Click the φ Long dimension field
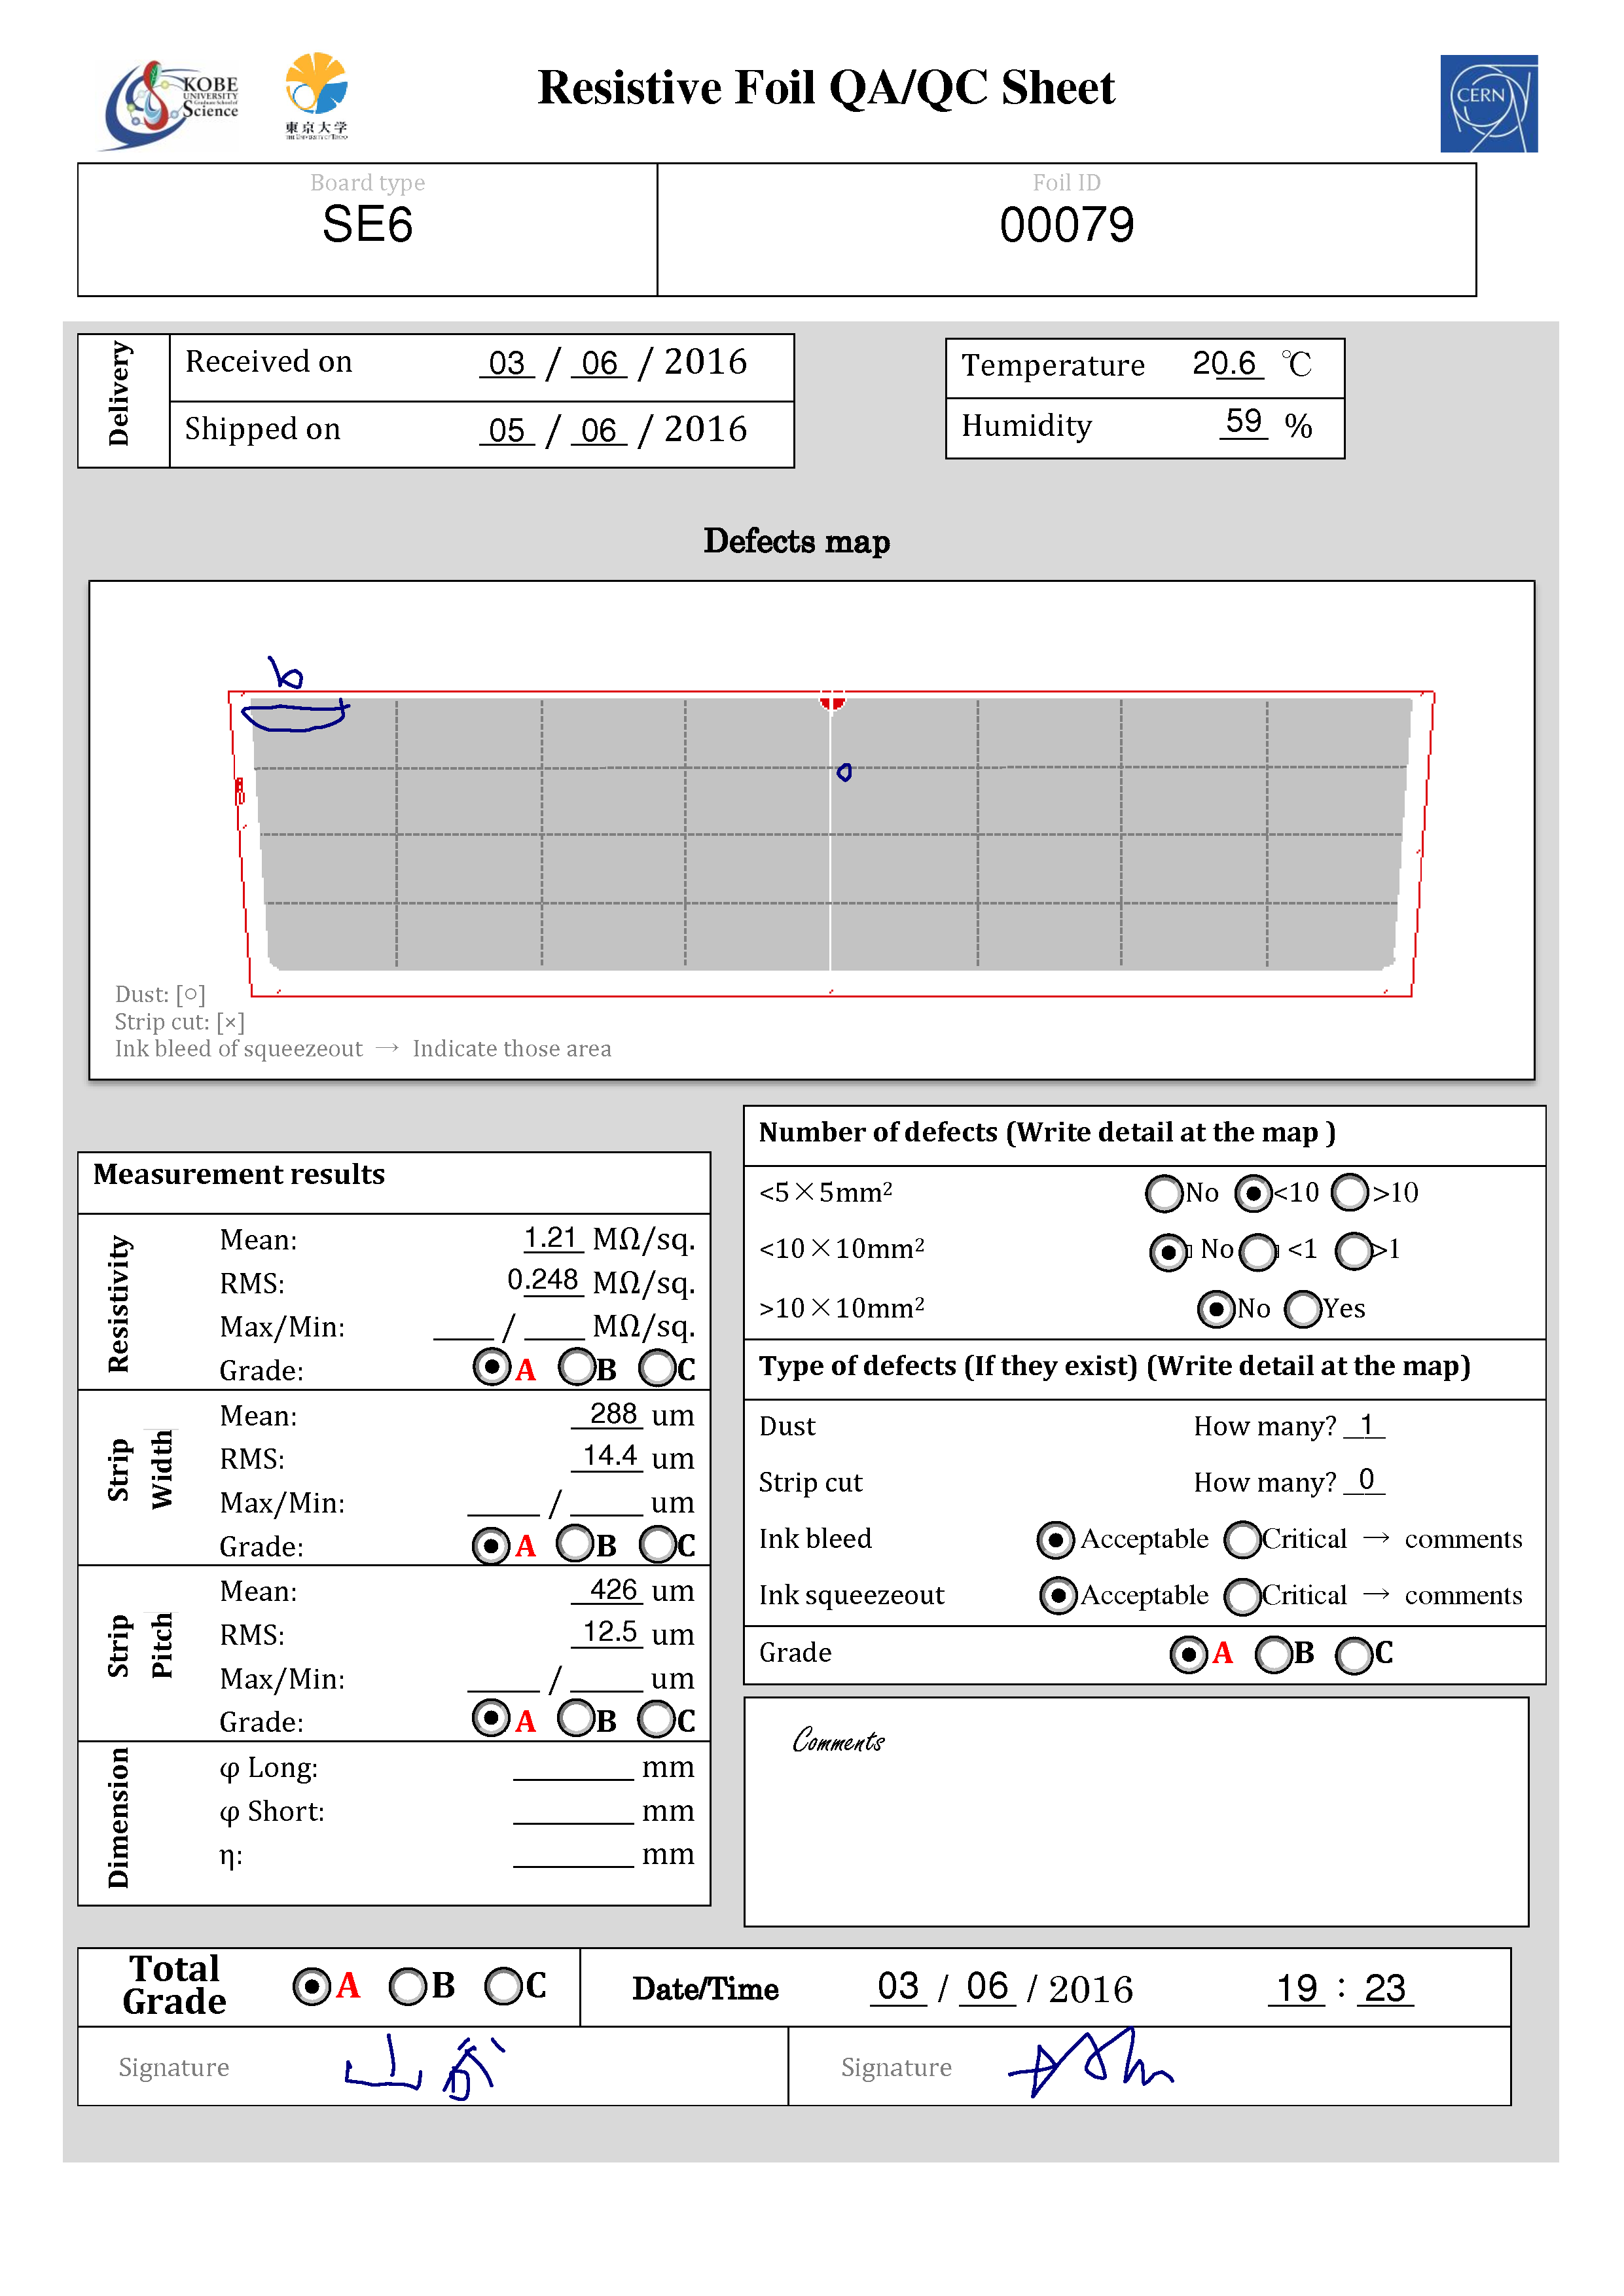 573,1767
